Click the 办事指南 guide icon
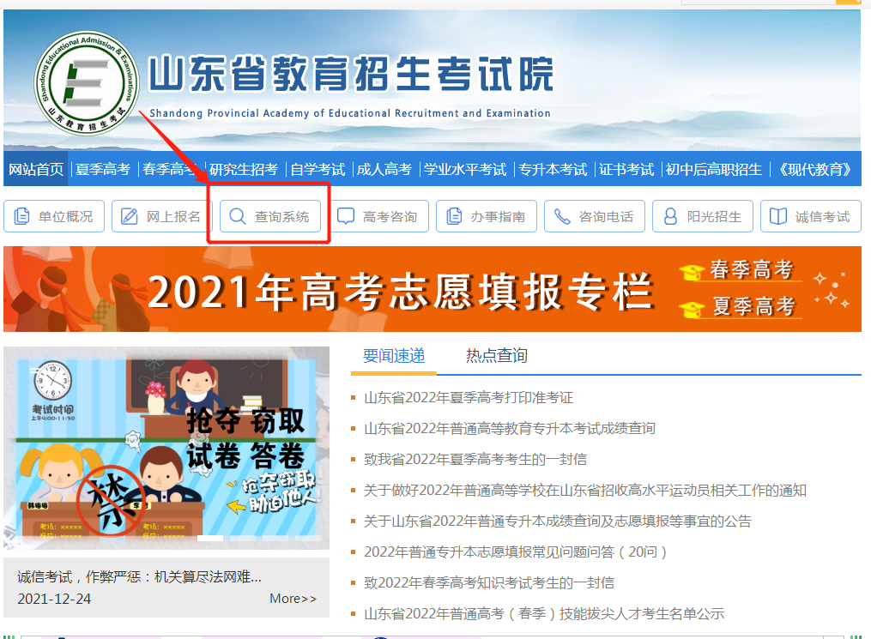Image resolution: width=871 pixels, height=639 pixels. (x=453, y=216)
